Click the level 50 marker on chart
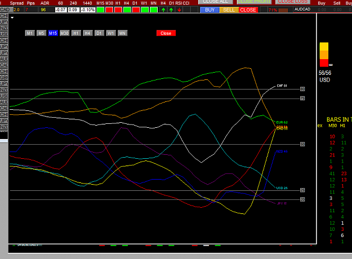352x259 pixels. [302, 144]
